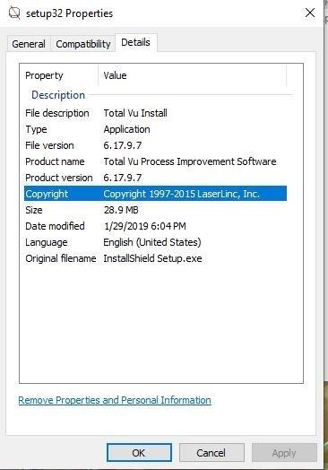
Task: Select the Details tab
Action: point(135,42)
